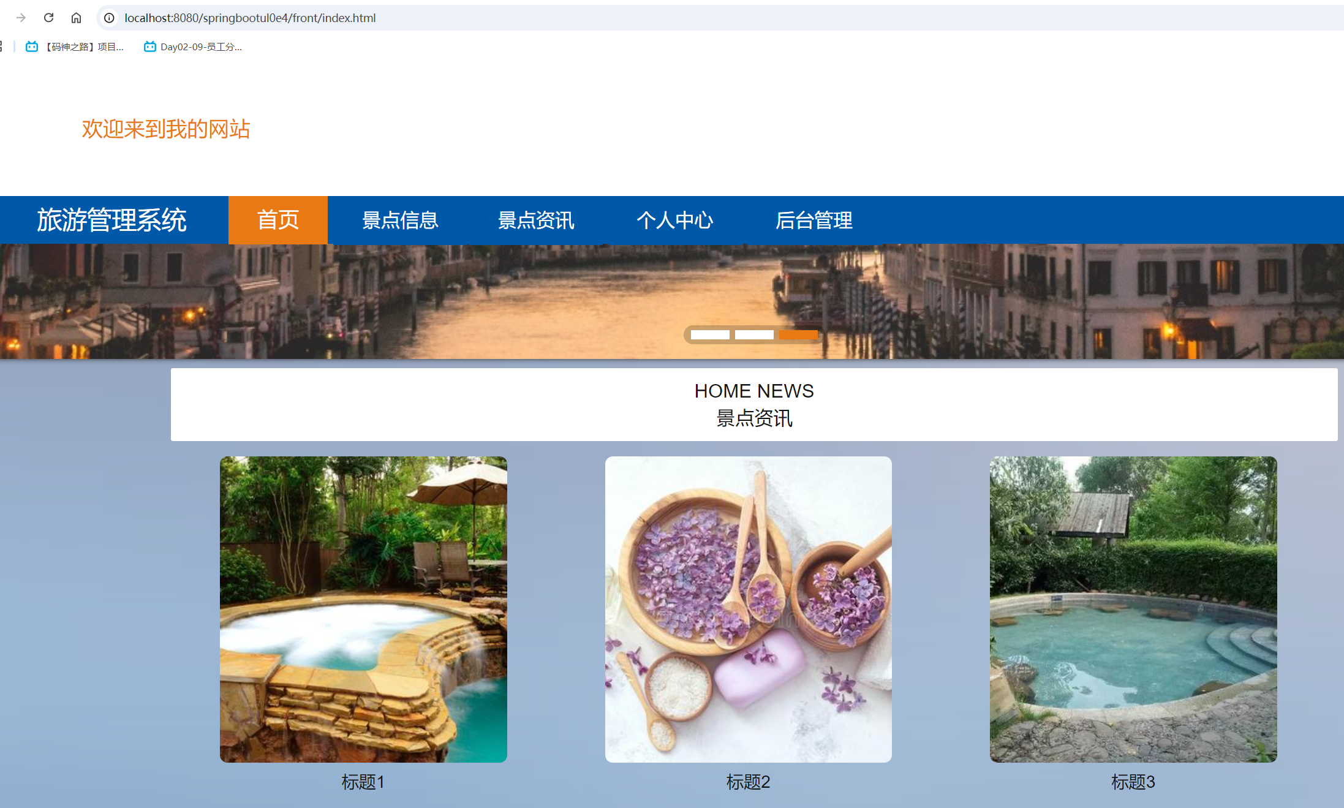Click the 旅游管理系统 brand link
Viewport: 1344px width, 808px height.
click(112, 219)
